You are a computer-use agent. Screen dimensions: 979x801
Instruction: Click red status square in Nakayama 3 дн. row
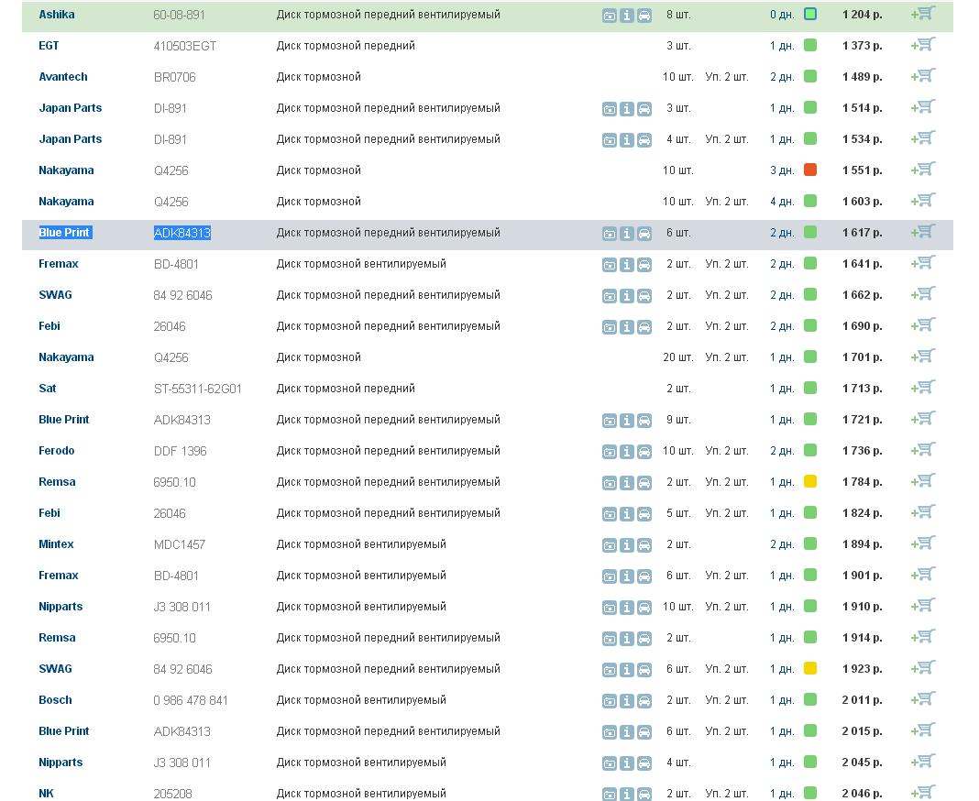(810, 170)
